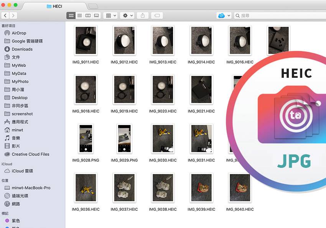
Task: Open a new tab with the tab button
Action: coord(92,6)
